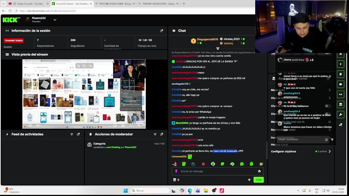Insert the red angry-face emote from quick bar
The width and height of the screenshot is (349, 196).
(203, 164)
